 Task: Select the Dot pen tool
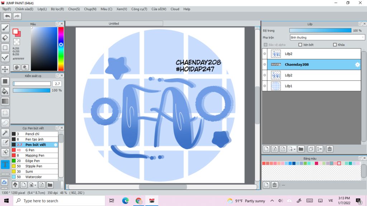click(5, 58)
